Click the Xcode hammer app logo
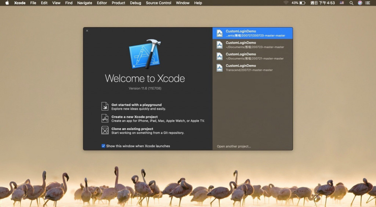376x207 pixels. 145,54
